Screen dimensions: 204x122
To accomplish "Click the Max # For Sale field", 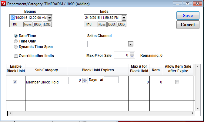I will click(122, 55).
